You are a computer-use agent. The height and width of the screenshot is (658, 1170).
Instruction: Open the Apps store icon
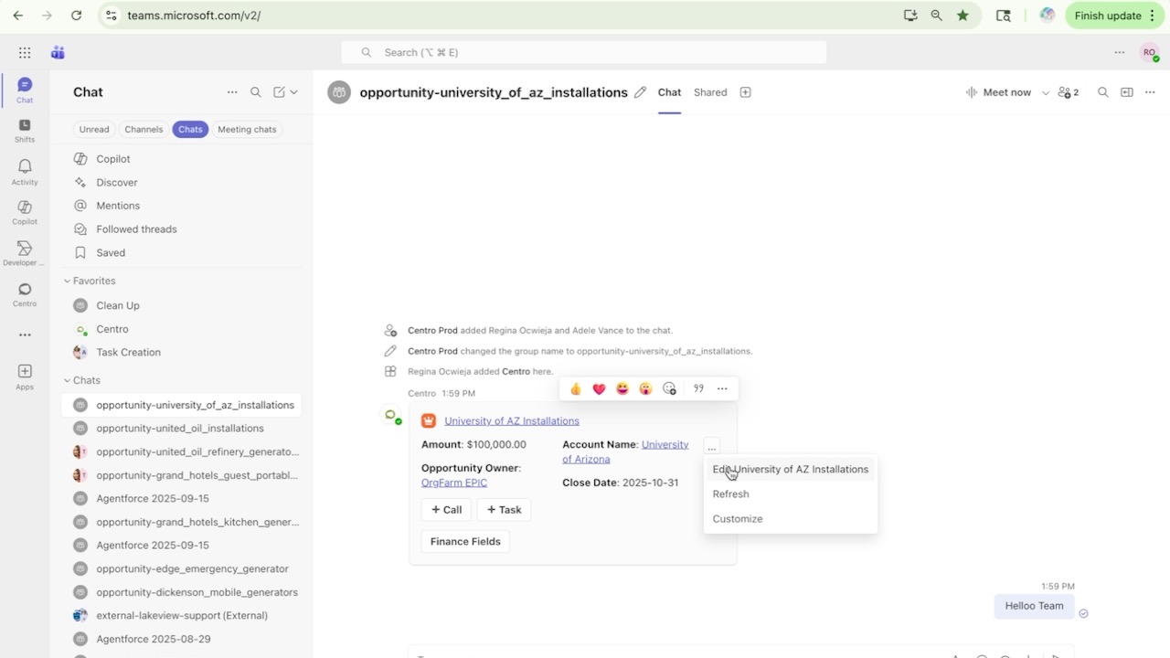click(25, 377)
